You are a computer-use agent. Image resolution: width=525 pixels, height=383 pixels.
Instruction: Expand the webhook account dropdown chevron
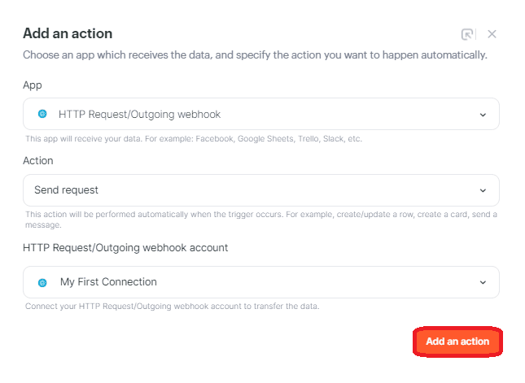point(483,282)
